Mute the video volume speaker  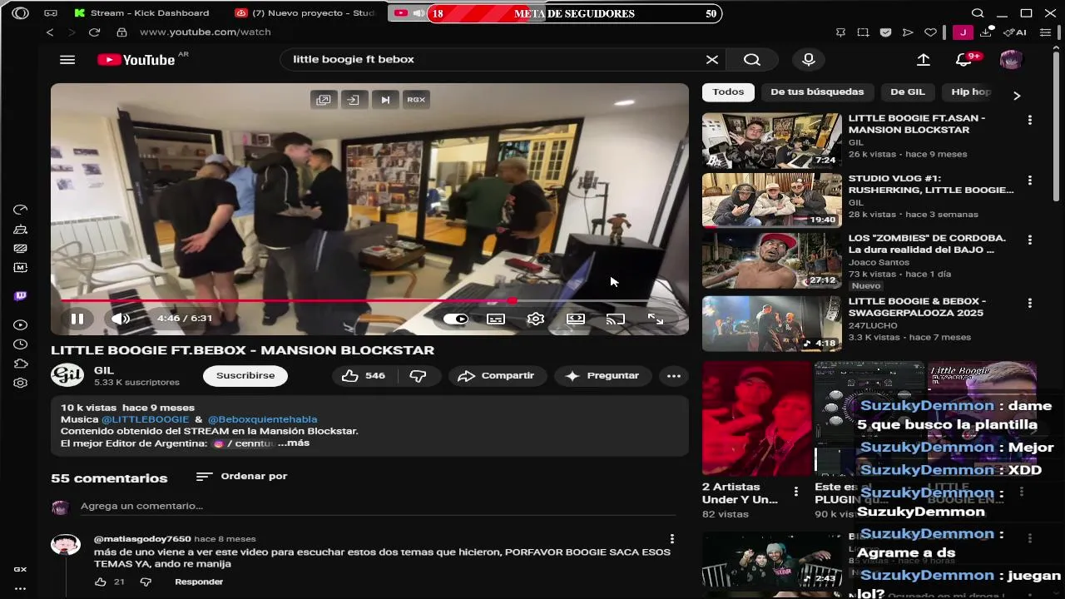(x=121, y=319)
